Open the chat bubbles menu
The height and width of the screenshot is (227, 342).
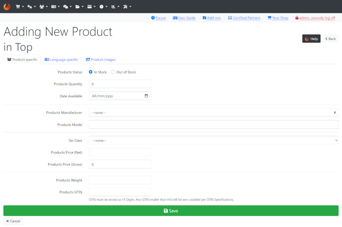pyautogui.click(x=67, y=7)
